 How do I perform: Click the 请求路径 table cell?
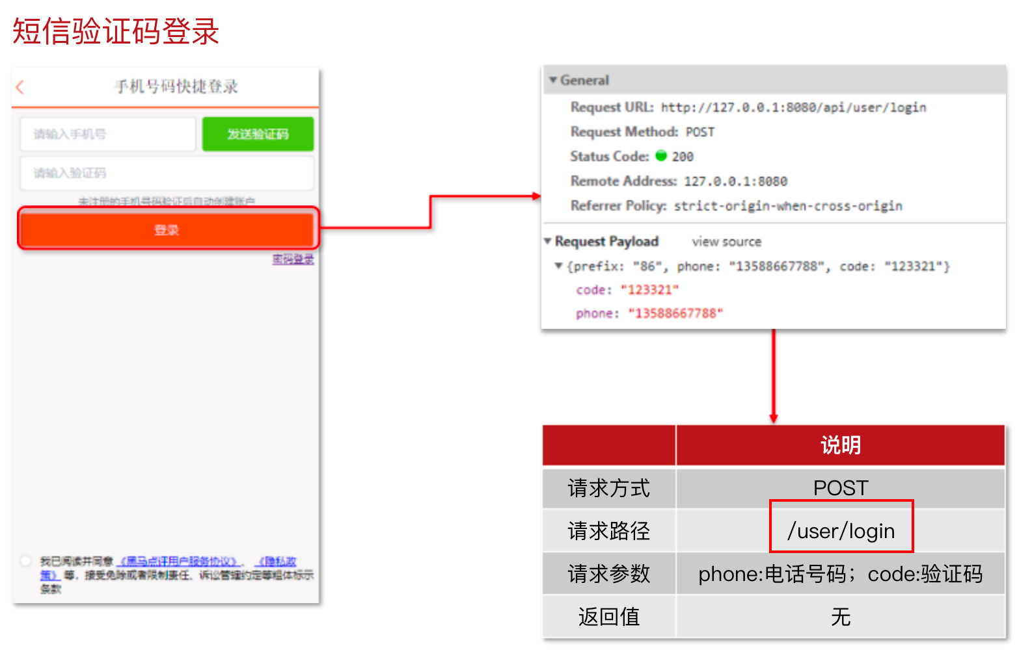(x=609, y=531)
